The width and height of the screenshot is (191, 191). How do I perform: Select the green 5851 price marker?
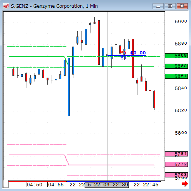tap(176, 76)
